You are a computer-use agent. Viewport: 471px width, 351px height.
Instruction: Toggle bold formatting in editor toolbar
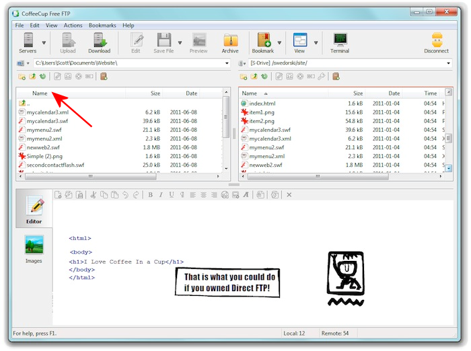tap(150, 195)
